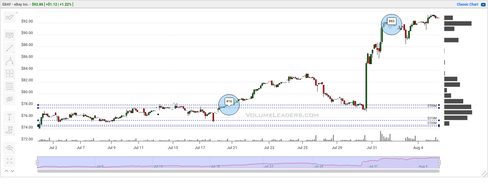Toggle the hide drawings eye icon
This screenshot has height=184, width=488.
point(9,99)
